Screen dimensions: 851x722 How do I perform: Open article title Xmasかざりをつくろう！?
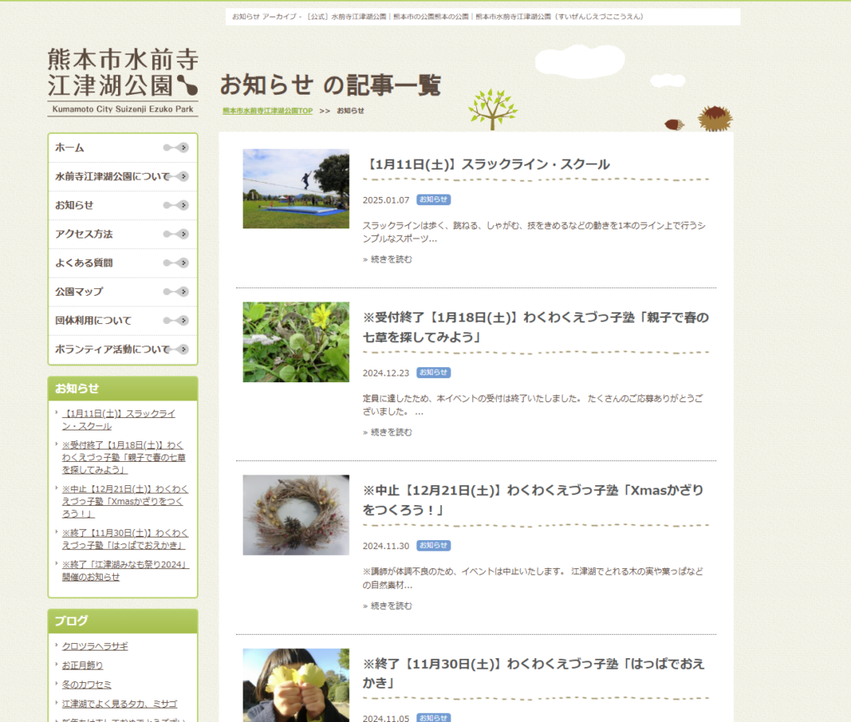(x=533, y=500)
